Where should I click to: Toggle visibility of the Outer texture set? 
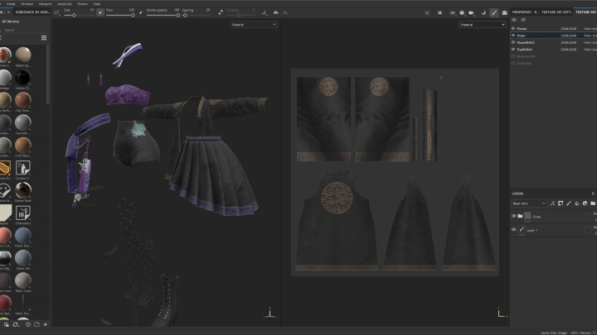click(x=513, y=36)
